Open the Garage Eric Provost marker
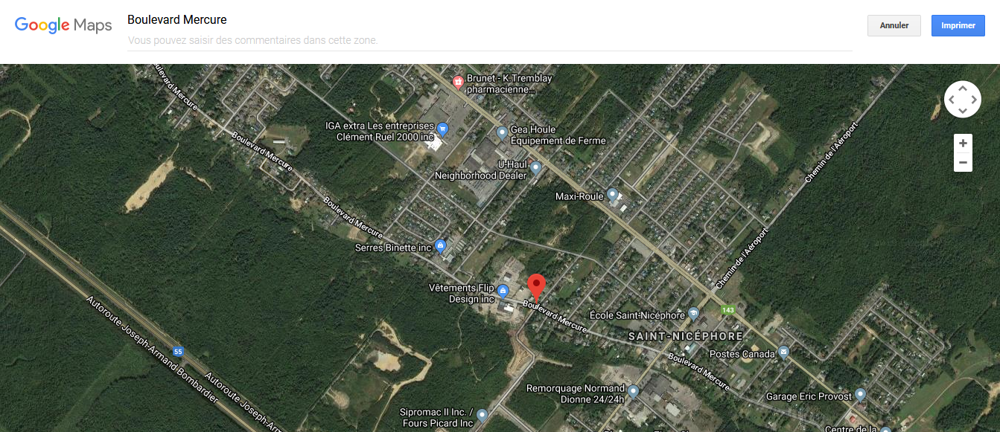Image resolution: width=1000 pixels, height=432 pixels. pos(861,395)
